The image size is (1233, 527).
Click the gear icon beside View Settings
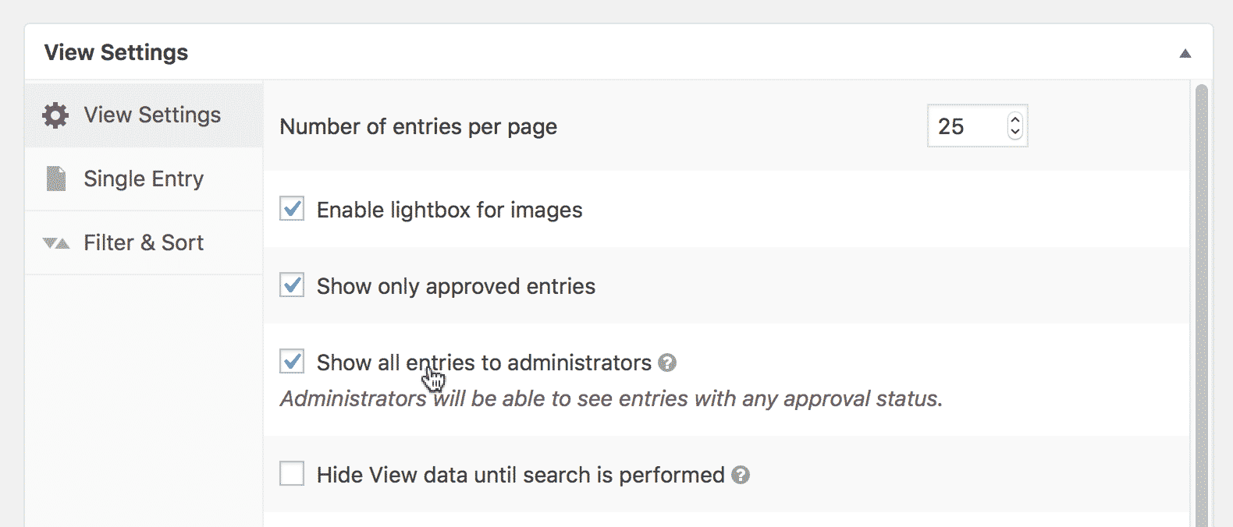click(55, 115)
